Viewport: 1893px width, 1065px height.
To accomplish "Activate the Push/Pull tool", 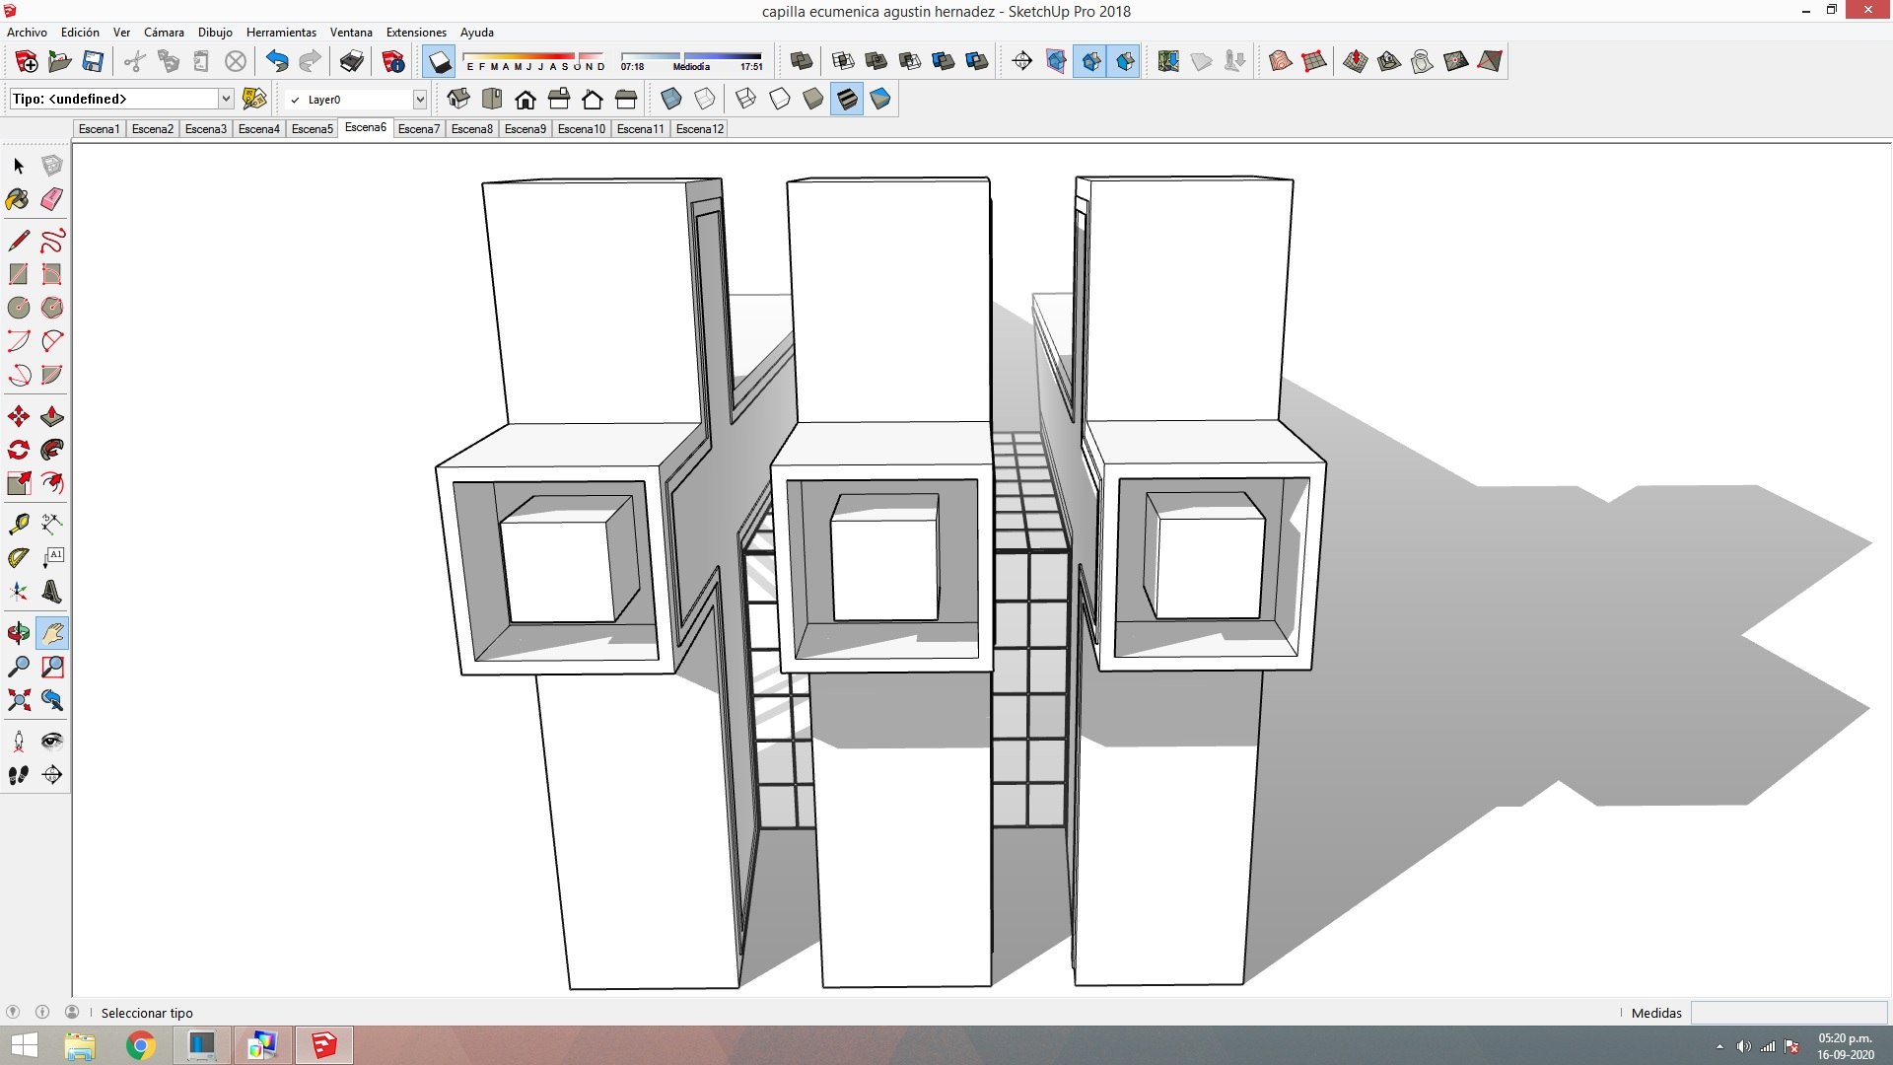I will tap(52, 417).
